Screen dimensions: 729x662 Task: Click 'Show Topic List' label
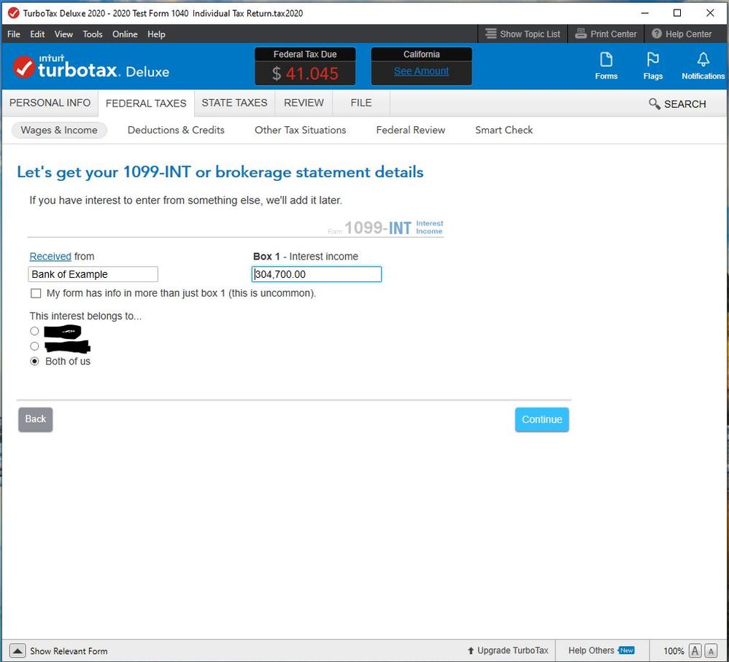pyautogui.click(x=530, y=34)
